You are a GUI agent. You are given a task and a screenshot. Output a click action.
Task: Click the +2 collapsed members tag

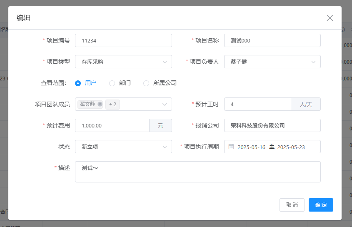pos(112,104)
